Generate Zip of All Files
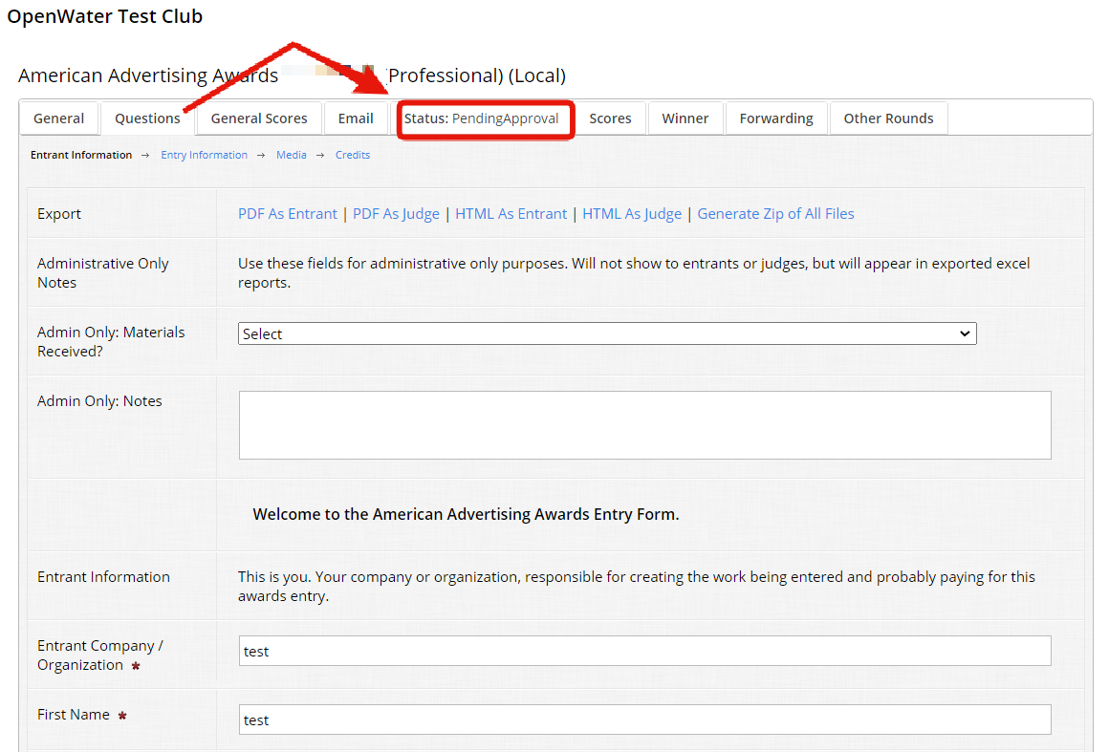The width and height of the screenshot is (1109, 752). [x=776, y=213]
